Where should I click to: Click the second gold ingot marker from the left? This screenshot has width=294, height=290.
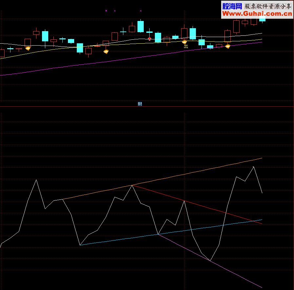point(106,52)
